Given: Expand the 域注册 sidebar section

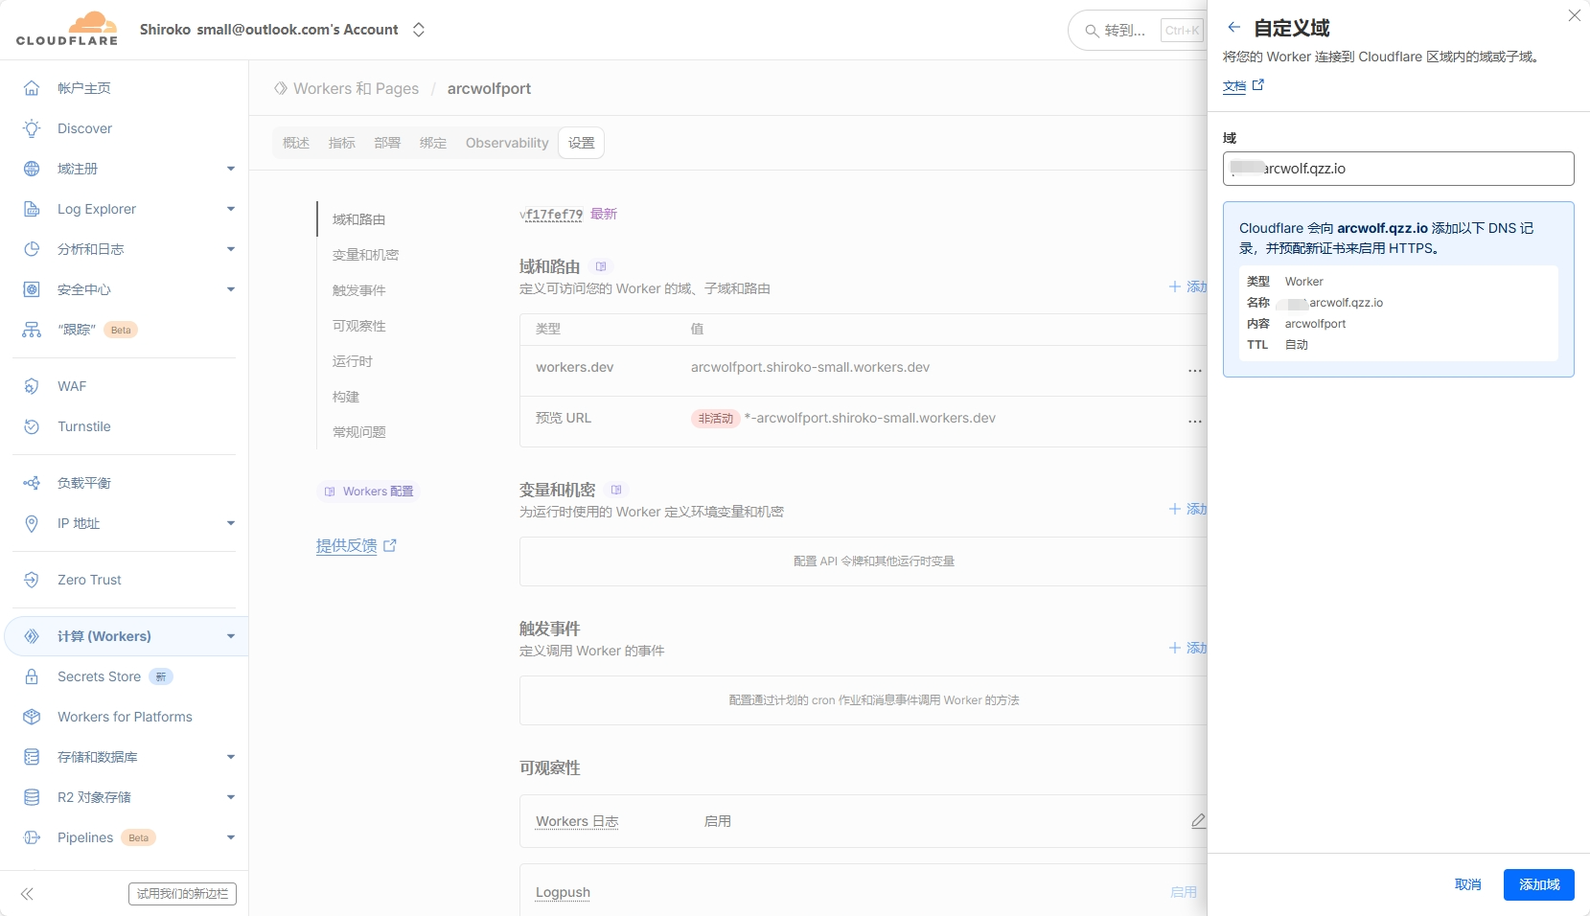Looking at the screenshot, I should (x=230, y=169).
